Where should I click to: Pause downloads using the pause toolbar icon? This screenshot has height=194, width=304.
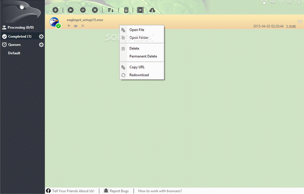click(x=83, y=10)
